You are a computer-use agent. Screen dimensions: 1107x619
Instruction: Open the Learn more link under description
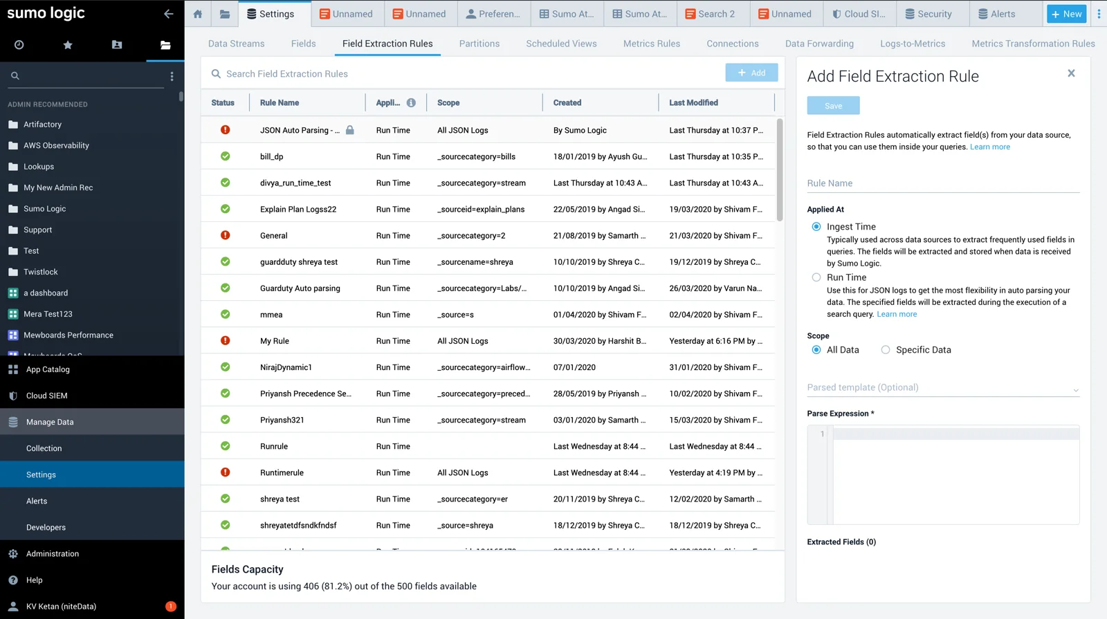point(989,147)
